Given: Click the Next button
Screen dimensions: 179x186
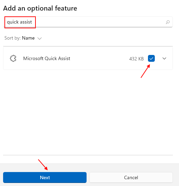Looking at the screenshot, I should point(45,177).
